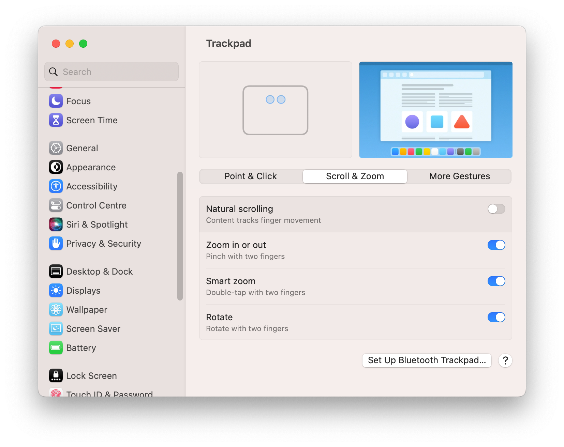Viewport: 564px width, 447px height.
Task: Click the 'Control Centre' sidebar label
Action: pyautogui.click(x=96, y=205)
